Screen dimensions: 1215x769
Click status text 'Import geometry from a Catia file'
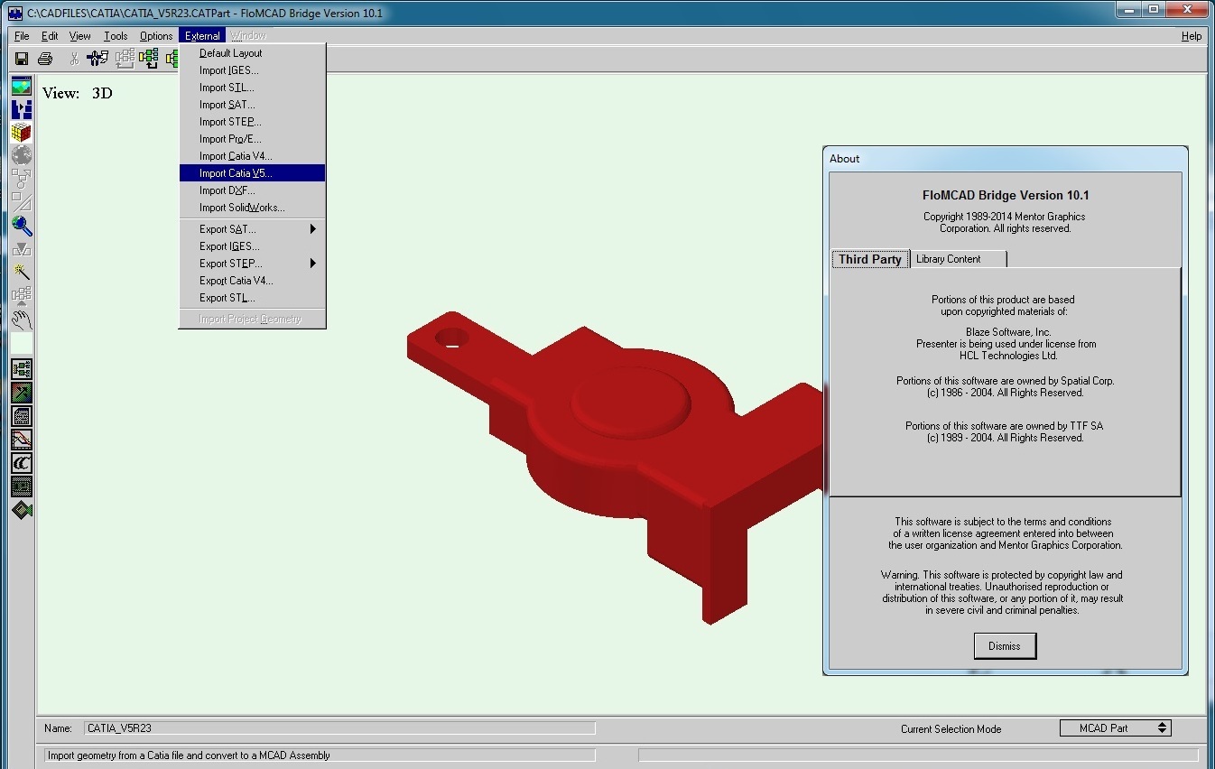(189, 755)
